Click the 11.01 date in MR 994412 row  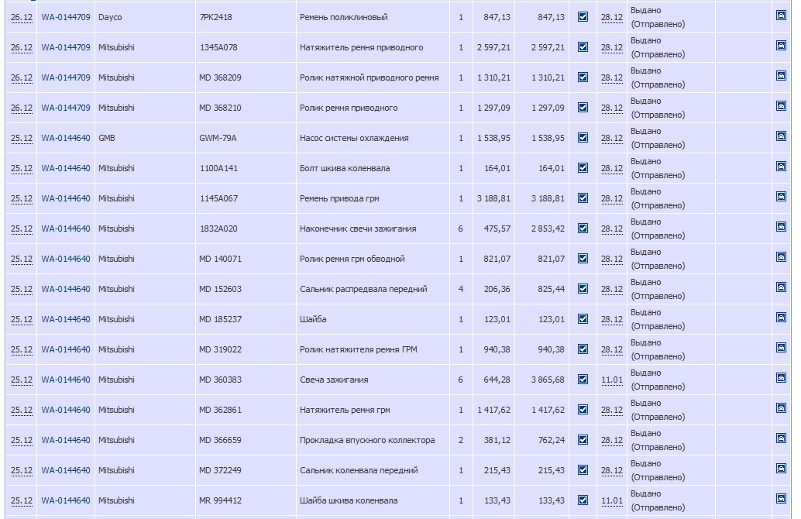(611, 500)
